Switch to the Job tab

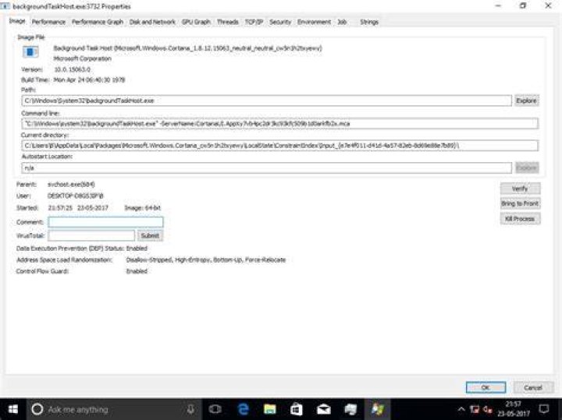pos(342,22)
